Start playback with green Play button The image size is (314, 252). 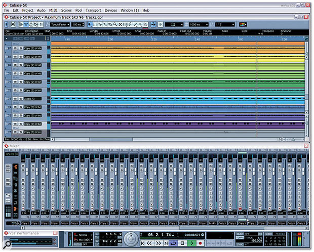191,243
